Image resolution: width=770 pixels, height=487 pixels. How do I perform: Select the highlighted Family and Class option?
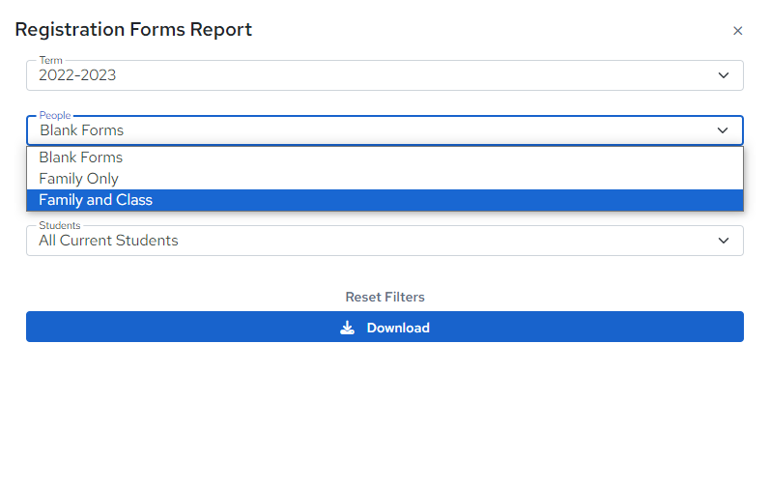385,200
